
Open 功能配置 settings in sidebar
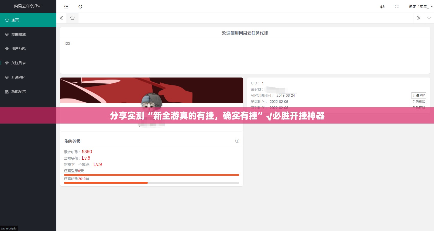[x=28, y=92]
